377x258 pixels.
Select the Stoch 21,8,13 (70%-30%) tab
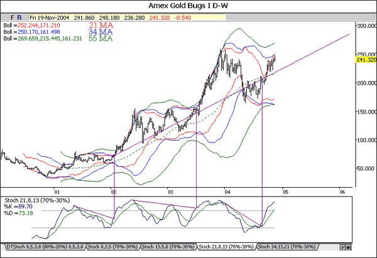[226, 247]
